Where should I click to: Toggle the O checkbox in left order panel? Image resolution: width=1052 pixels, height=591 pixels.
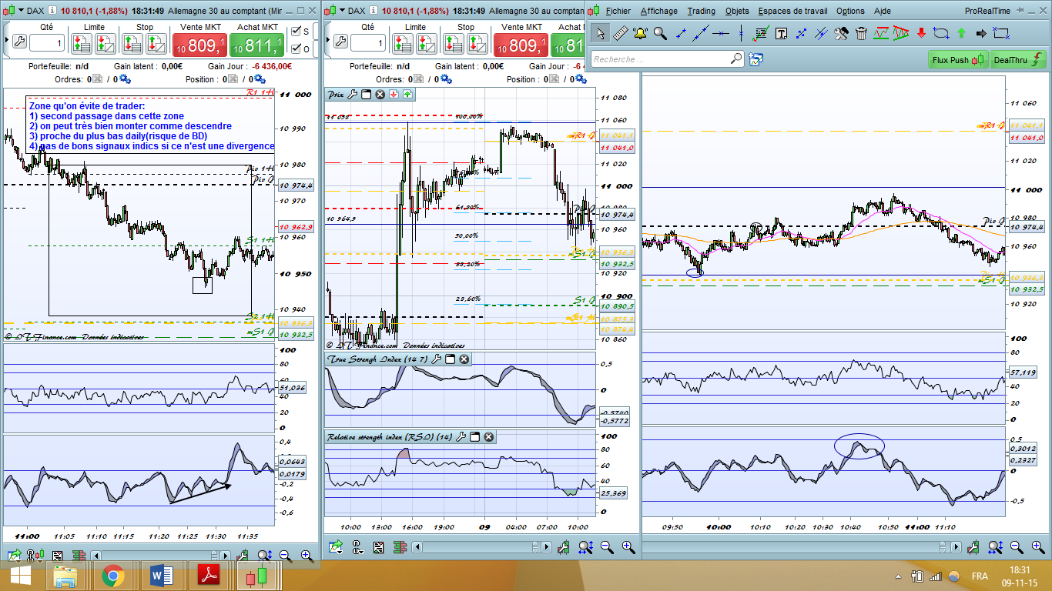tap(297, 49)
